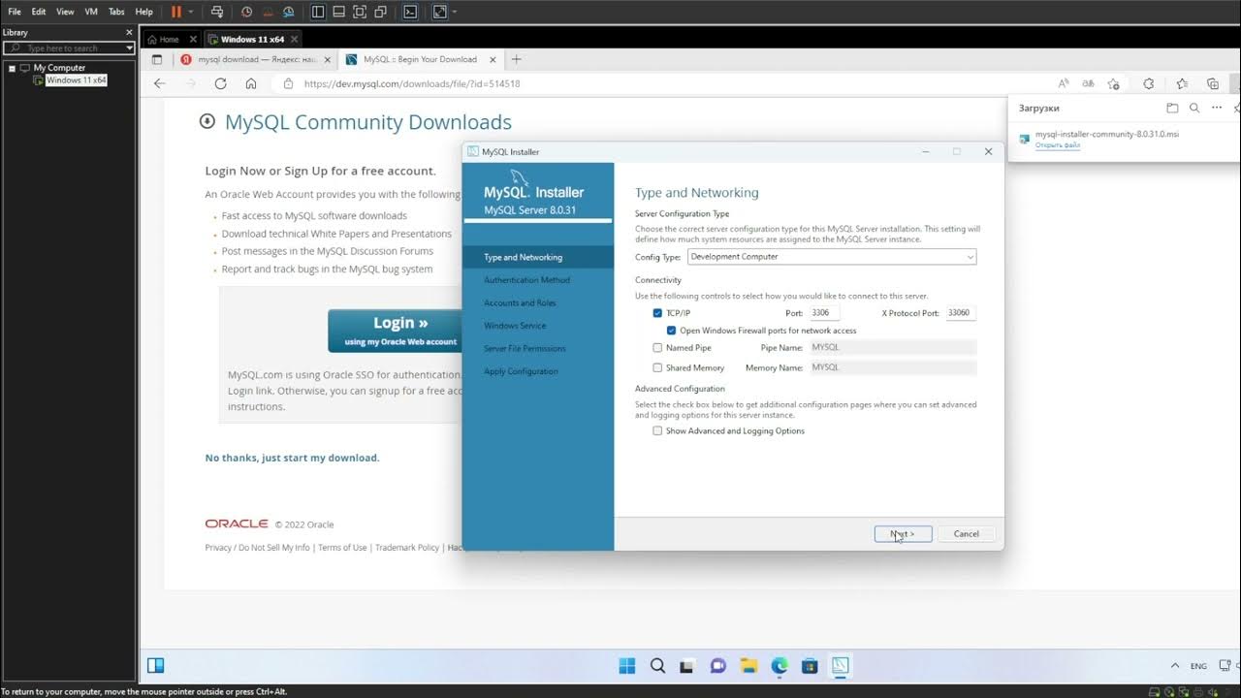Screen dimensions: 1241x698
Task: Open the VMware Tabs menu
Action: tap(116, 12)
